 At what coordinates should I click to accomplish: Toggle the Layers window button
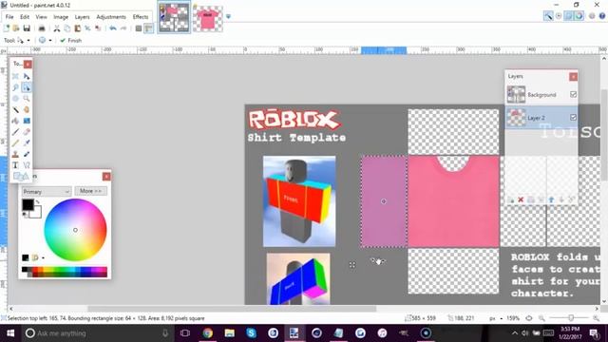pos(568,16)
